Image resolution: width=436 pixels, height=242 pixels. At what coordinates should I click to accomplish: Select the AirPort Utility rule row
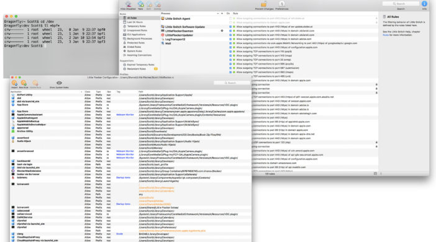click(x=130, y=95)
